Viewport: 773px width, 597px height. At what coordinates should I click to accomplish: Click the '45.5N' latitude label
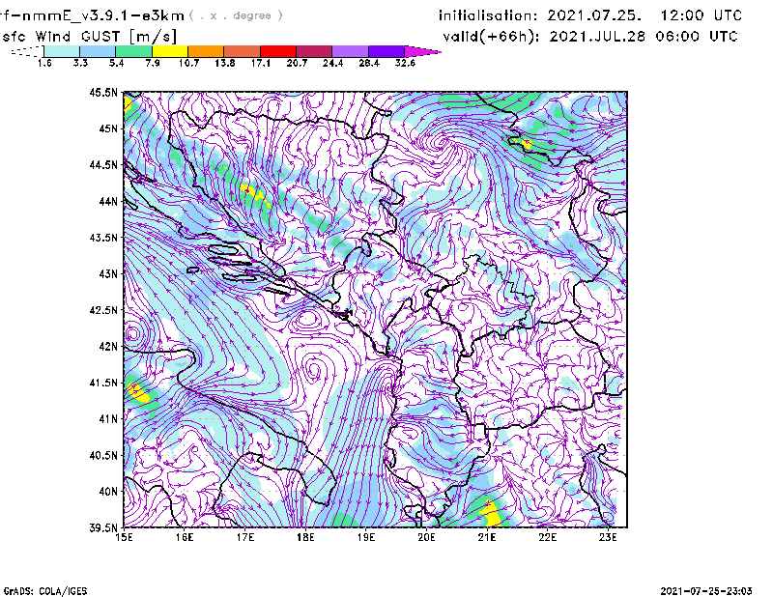point(103,92)
